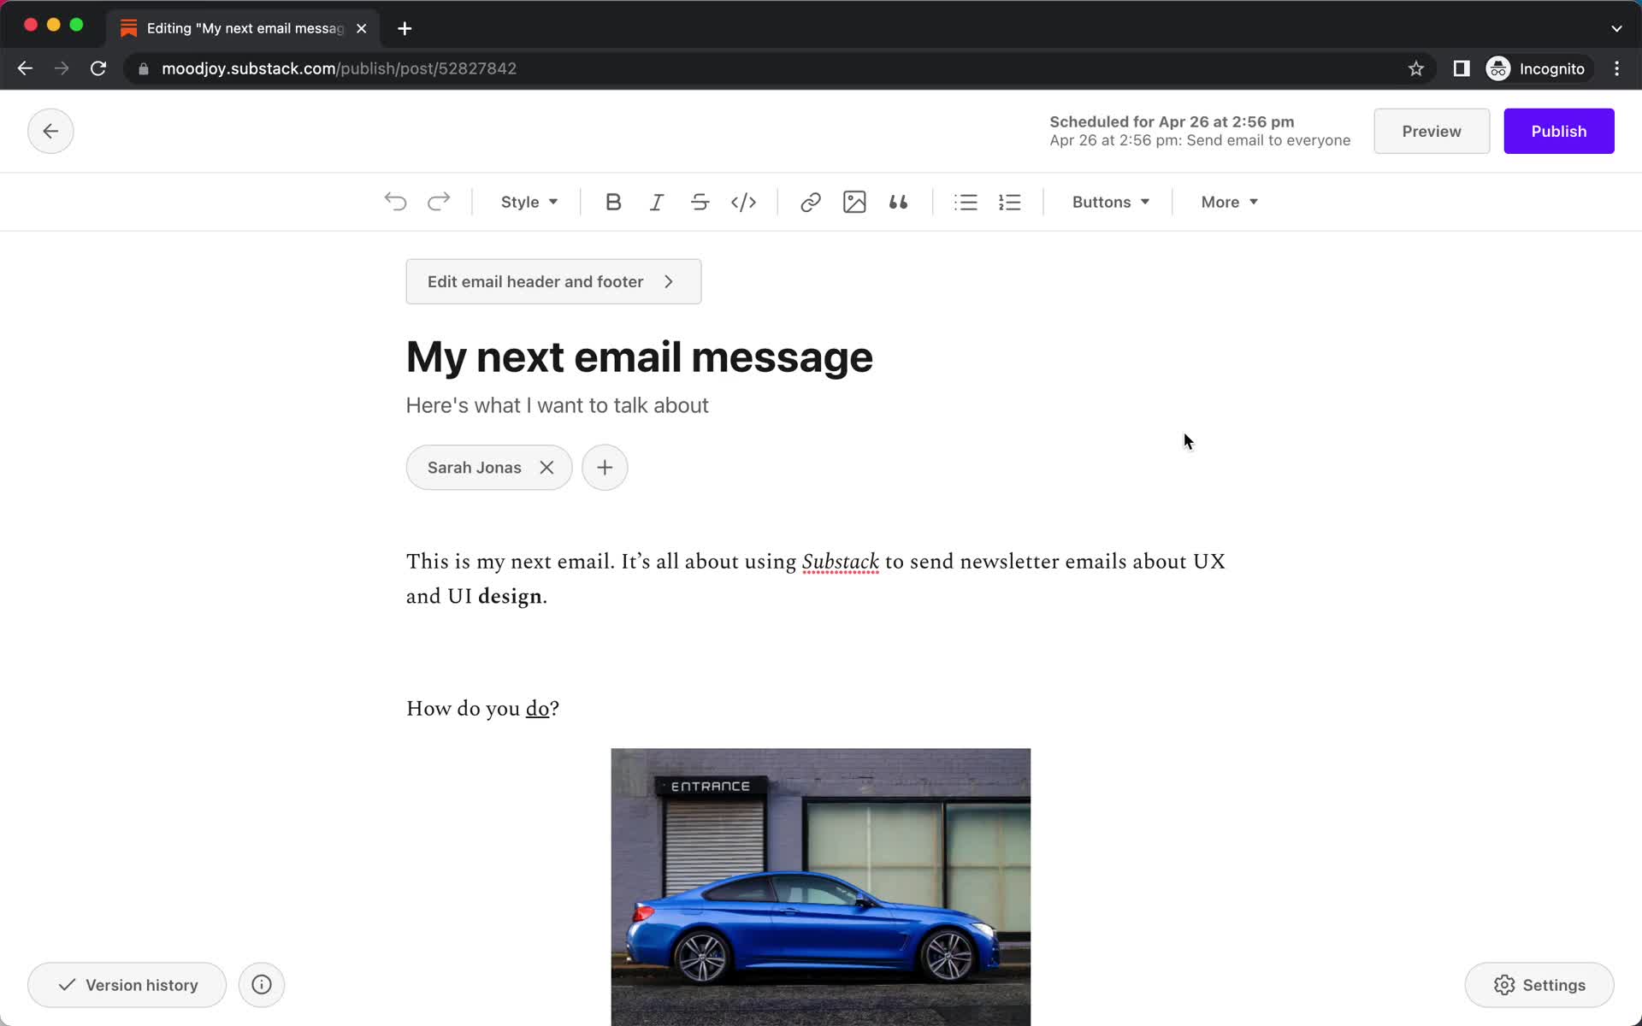Remove Sarah Jonas as author
Viewport: 1642px width, 1026px height.
pyautogui.click(x=546, y=468)
